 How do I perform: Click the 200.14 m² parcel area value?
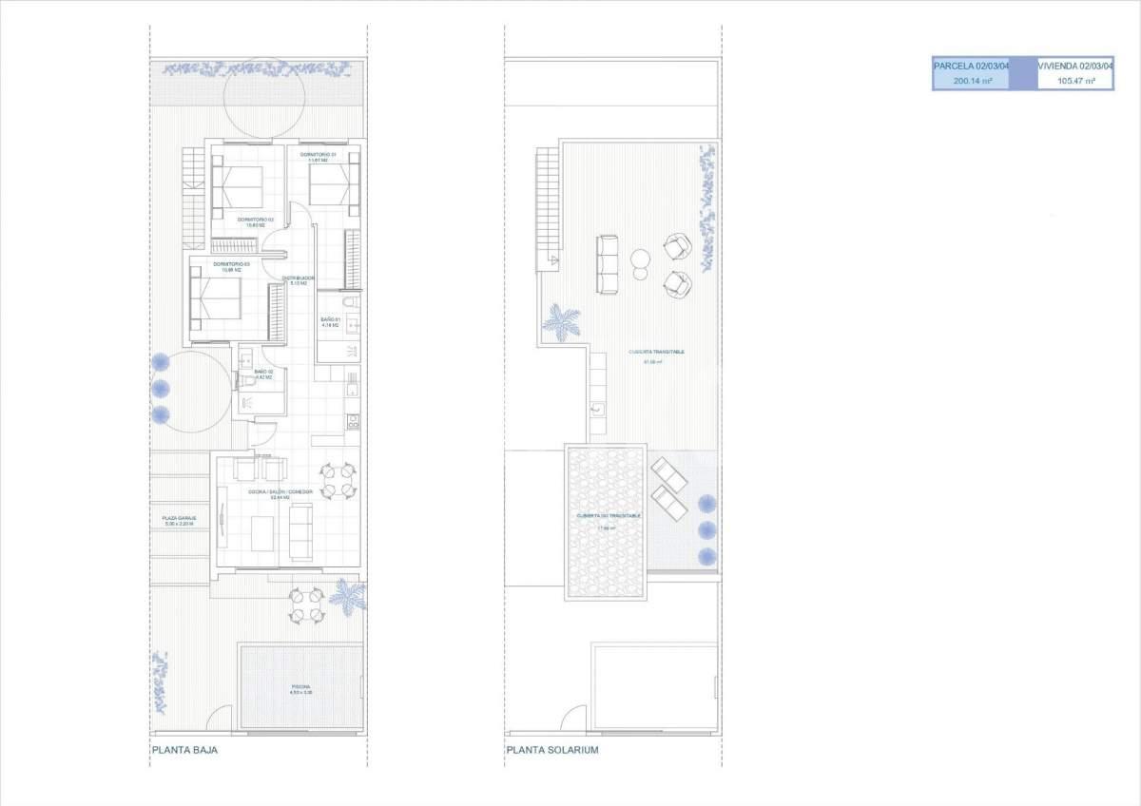[x=971, y=82]
